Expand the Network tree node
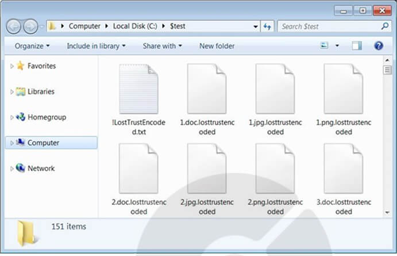The width and height of the screenshot is (397, 256). click(11, 169)
